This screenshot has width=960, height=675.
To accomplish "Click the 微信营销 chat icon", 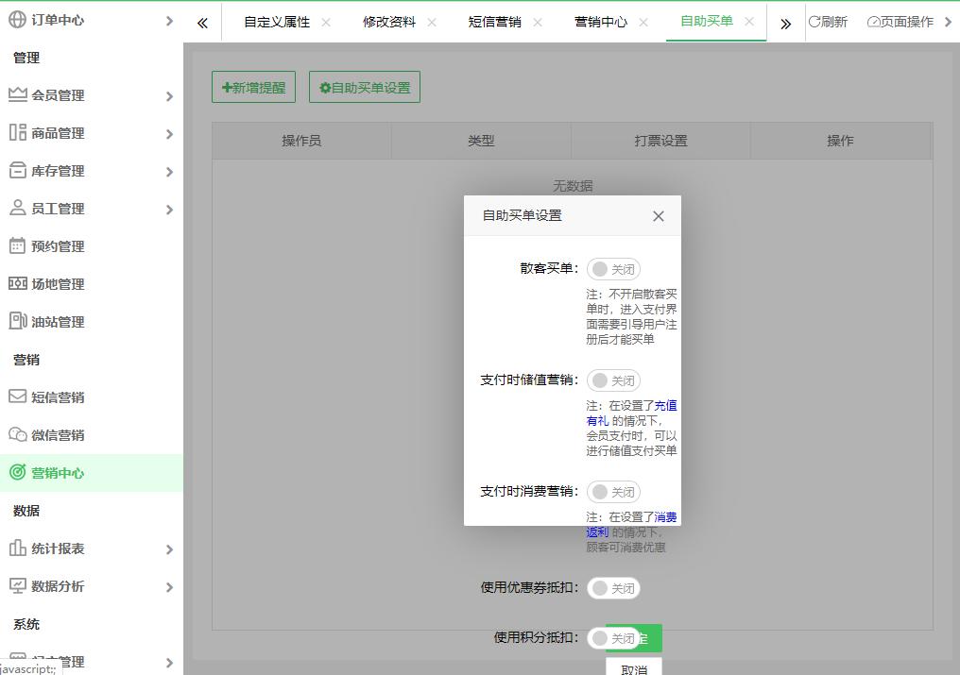I will 17,434.
